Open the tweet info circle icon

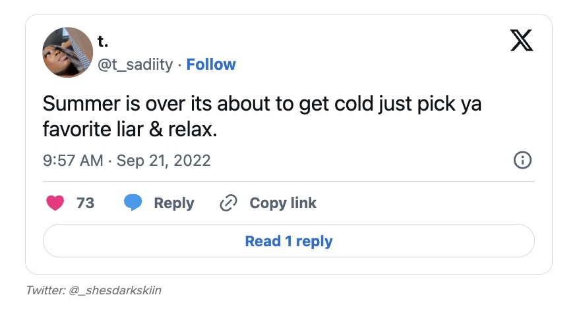coord(522,160)
